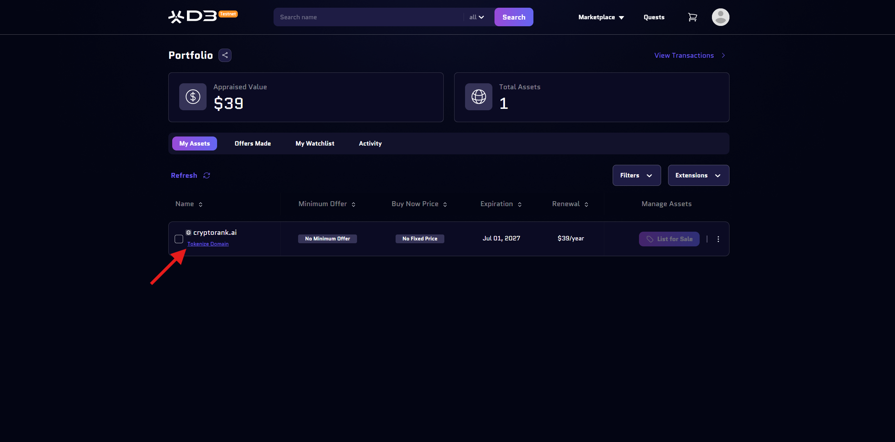This screenshot has width=895, height=442.
Task: Click the Portfolio share icon
Action: [x=225, y=55]
